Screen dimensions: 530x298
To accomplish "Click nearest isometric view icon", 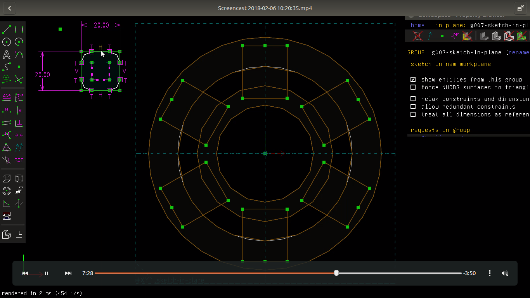I will coord(7,234).
